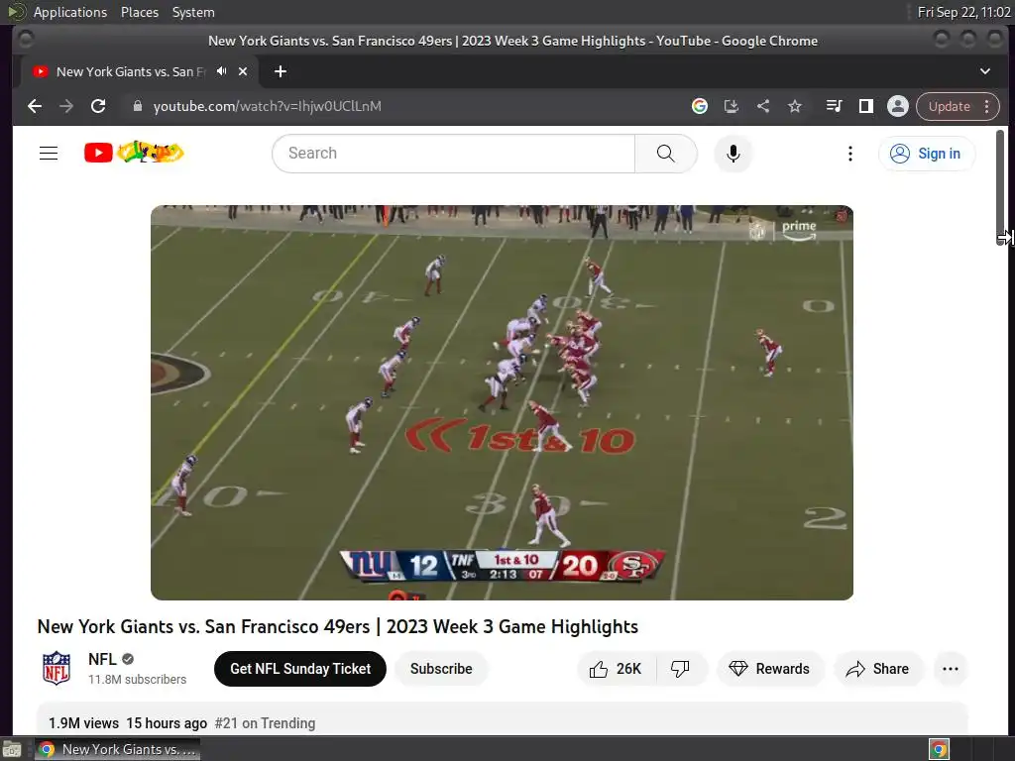Open the Applications menu

tap(70, 12)
